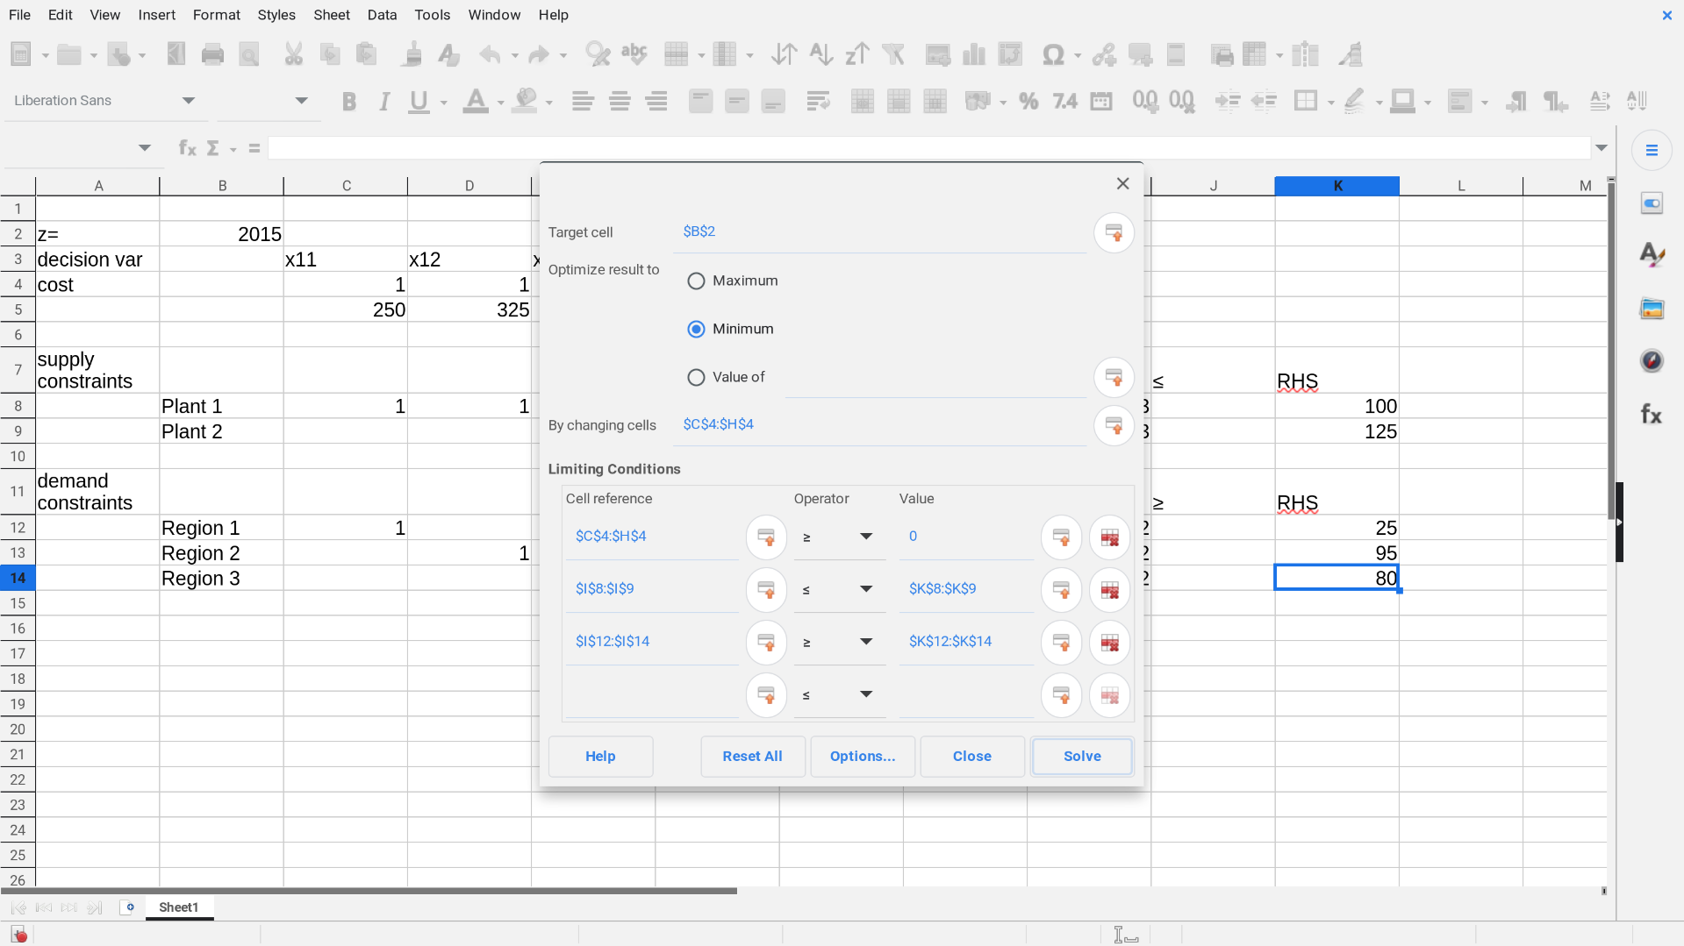The width and height of the screenshot is (1684, 946).
Task: Open the font size dropdown
Action: pyautogui.click(x=301, y=101)
